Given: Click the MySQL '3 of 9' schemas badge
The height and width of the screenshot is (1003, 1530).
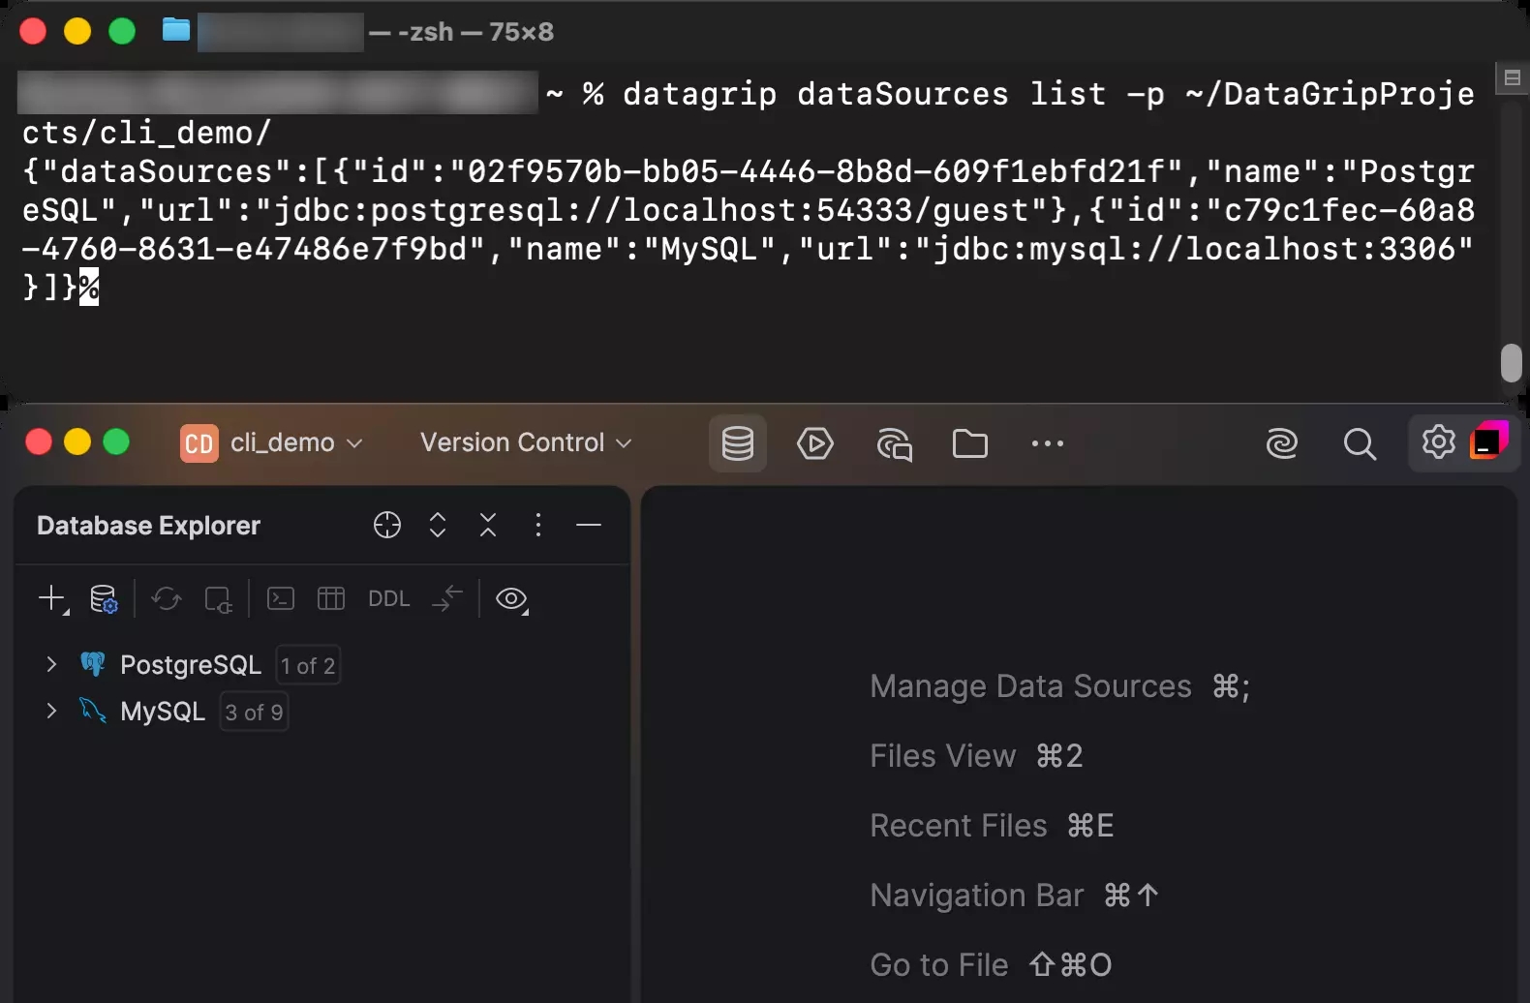Looking at the screenshot, I should pyautogui.click(x=254, y=712).
